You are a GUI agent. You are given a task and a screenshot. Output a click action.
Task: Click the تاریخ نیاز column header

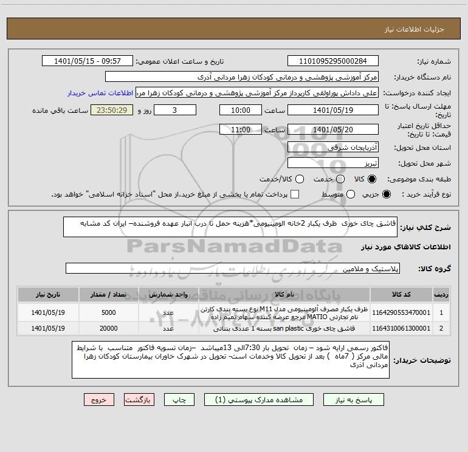[x=48, y=294]
